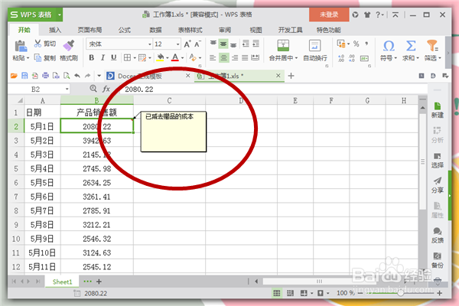This screenshot has height=306, width=459.
Task: Toggle align left button
Action: pos(213,58)
